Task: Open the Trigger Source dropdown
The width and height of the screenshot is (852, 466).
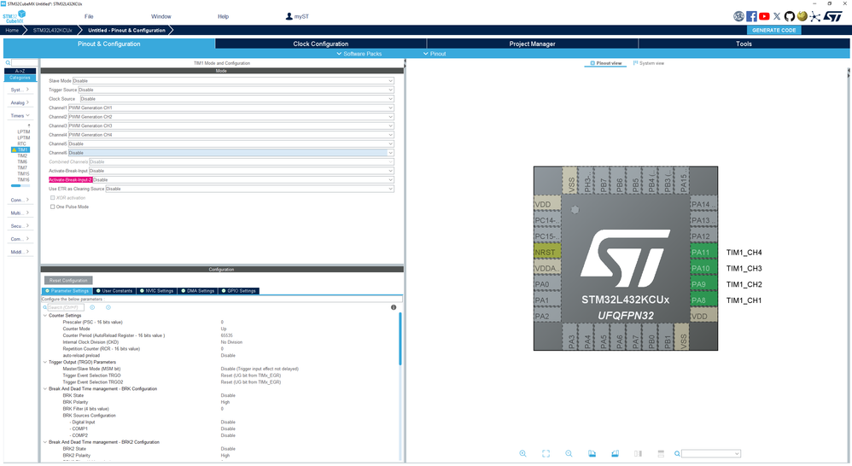Action: 236,90
